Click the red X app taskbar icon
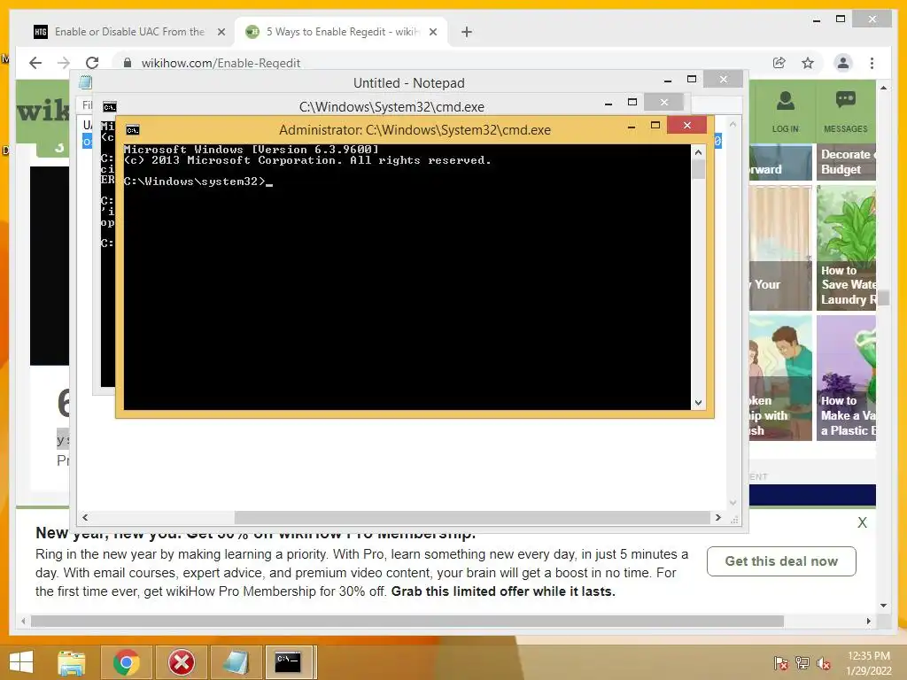907x680 pixels. [181, 662]
